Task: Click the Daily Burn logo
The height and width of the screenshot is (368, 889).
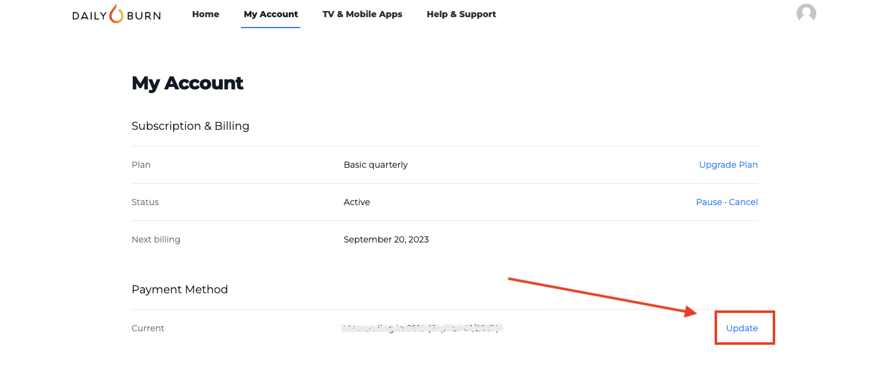Action: tap(116, 14)
